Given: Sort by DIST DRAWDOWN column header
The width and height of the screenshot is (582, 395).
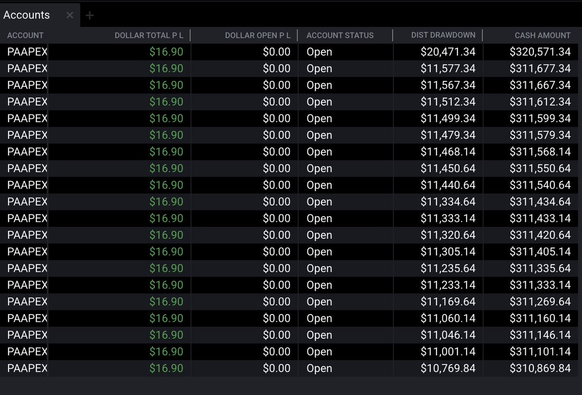Looking at the screenshot, I should (x=443, y=35).
